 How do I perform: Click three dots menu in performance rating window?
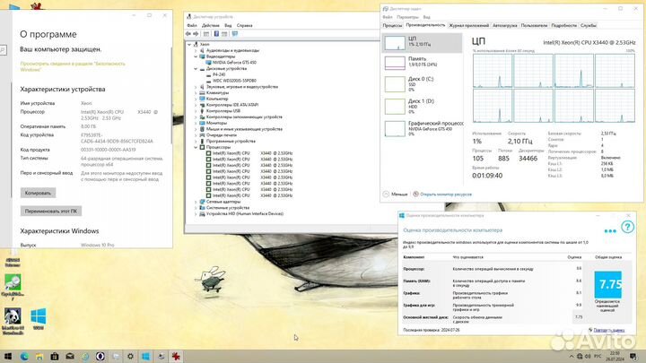click(x=610, y=231)
